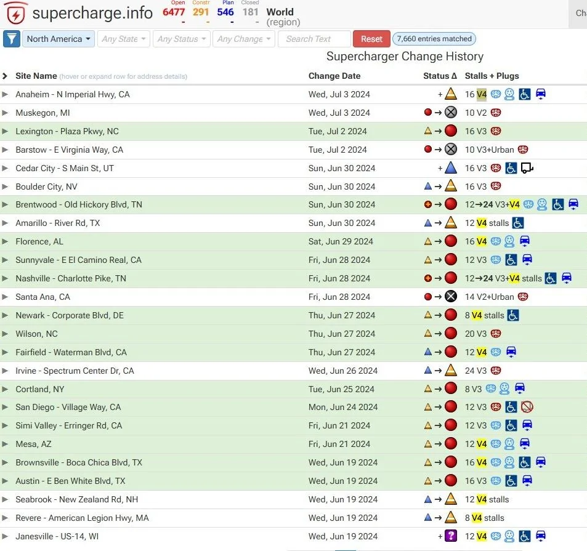Screen dimensions: 587x551
Task: Click the blue permit triangle in Cedar City row
Action: 451,167
